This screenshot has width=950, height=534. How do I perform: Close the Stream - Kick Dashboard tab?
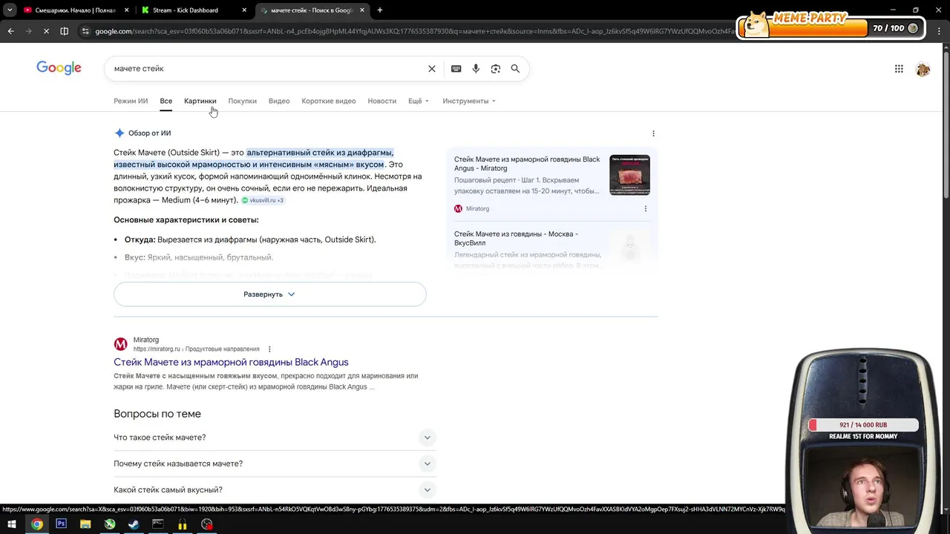pyautogui.click(x=244, y=10)
